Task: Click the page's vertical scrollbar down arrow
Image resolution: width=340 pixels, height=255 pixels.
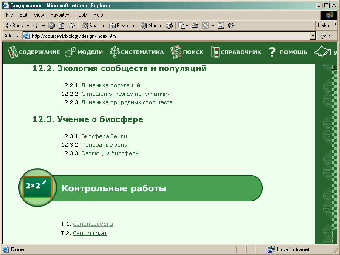Action: point(334,241)
